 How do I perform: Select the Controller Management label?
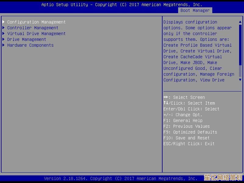coord(33,28)
